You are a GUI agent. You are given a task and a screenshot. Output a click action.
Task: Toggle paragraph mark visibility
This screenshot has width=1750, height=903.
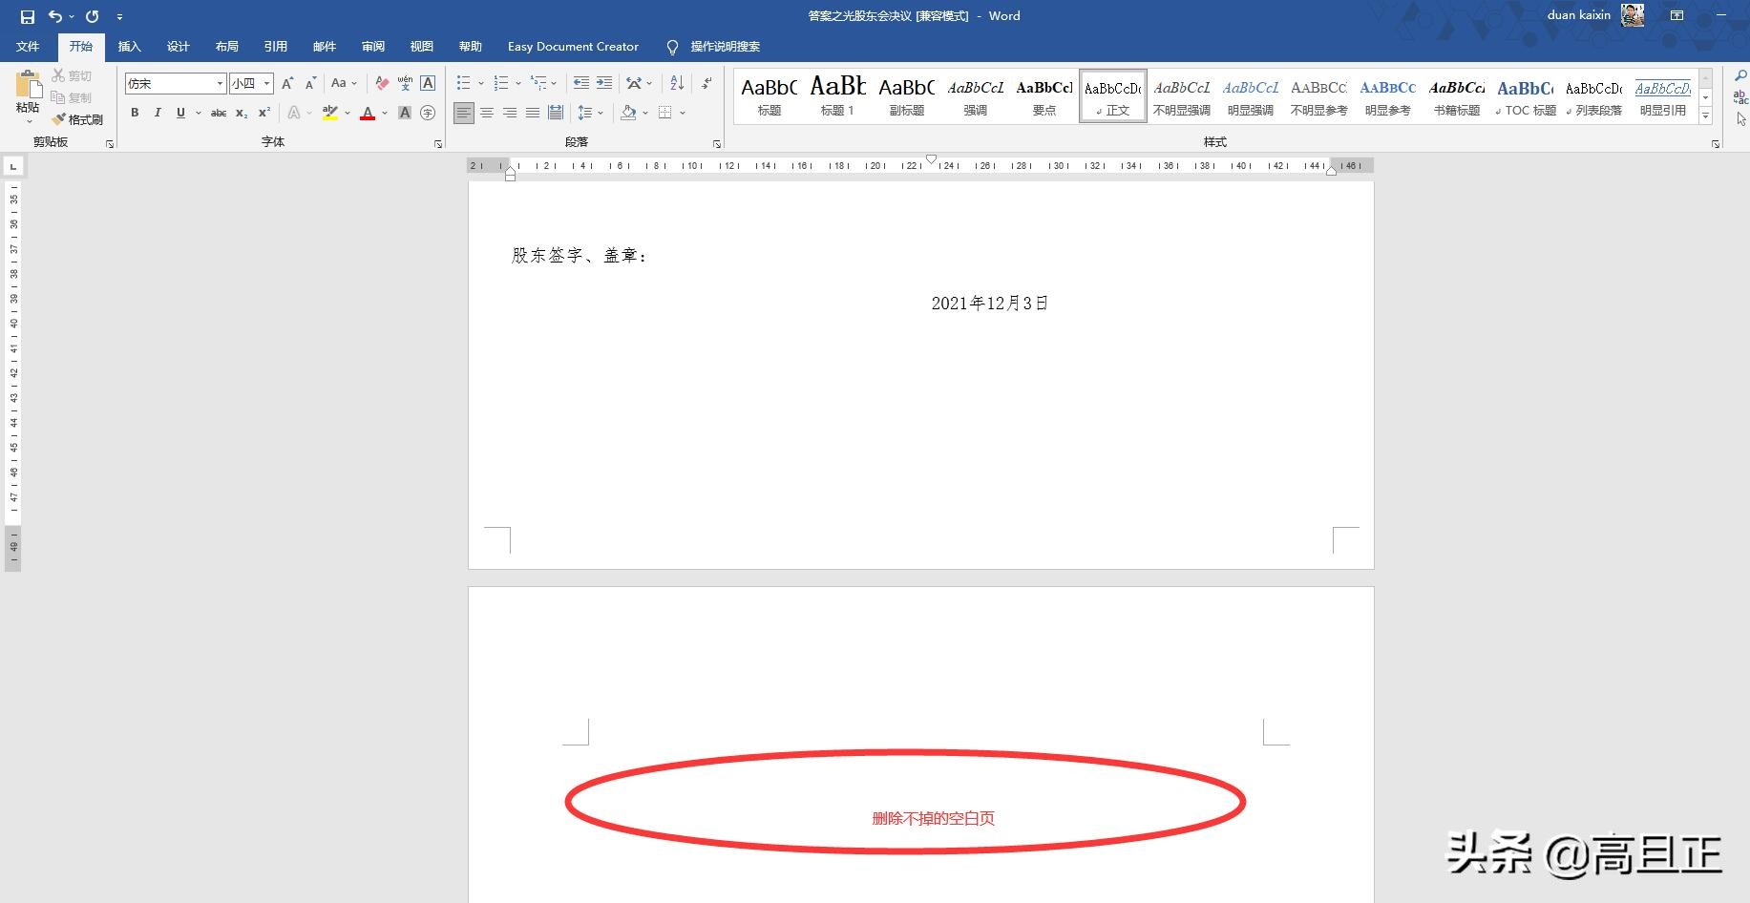click(705, 83)
